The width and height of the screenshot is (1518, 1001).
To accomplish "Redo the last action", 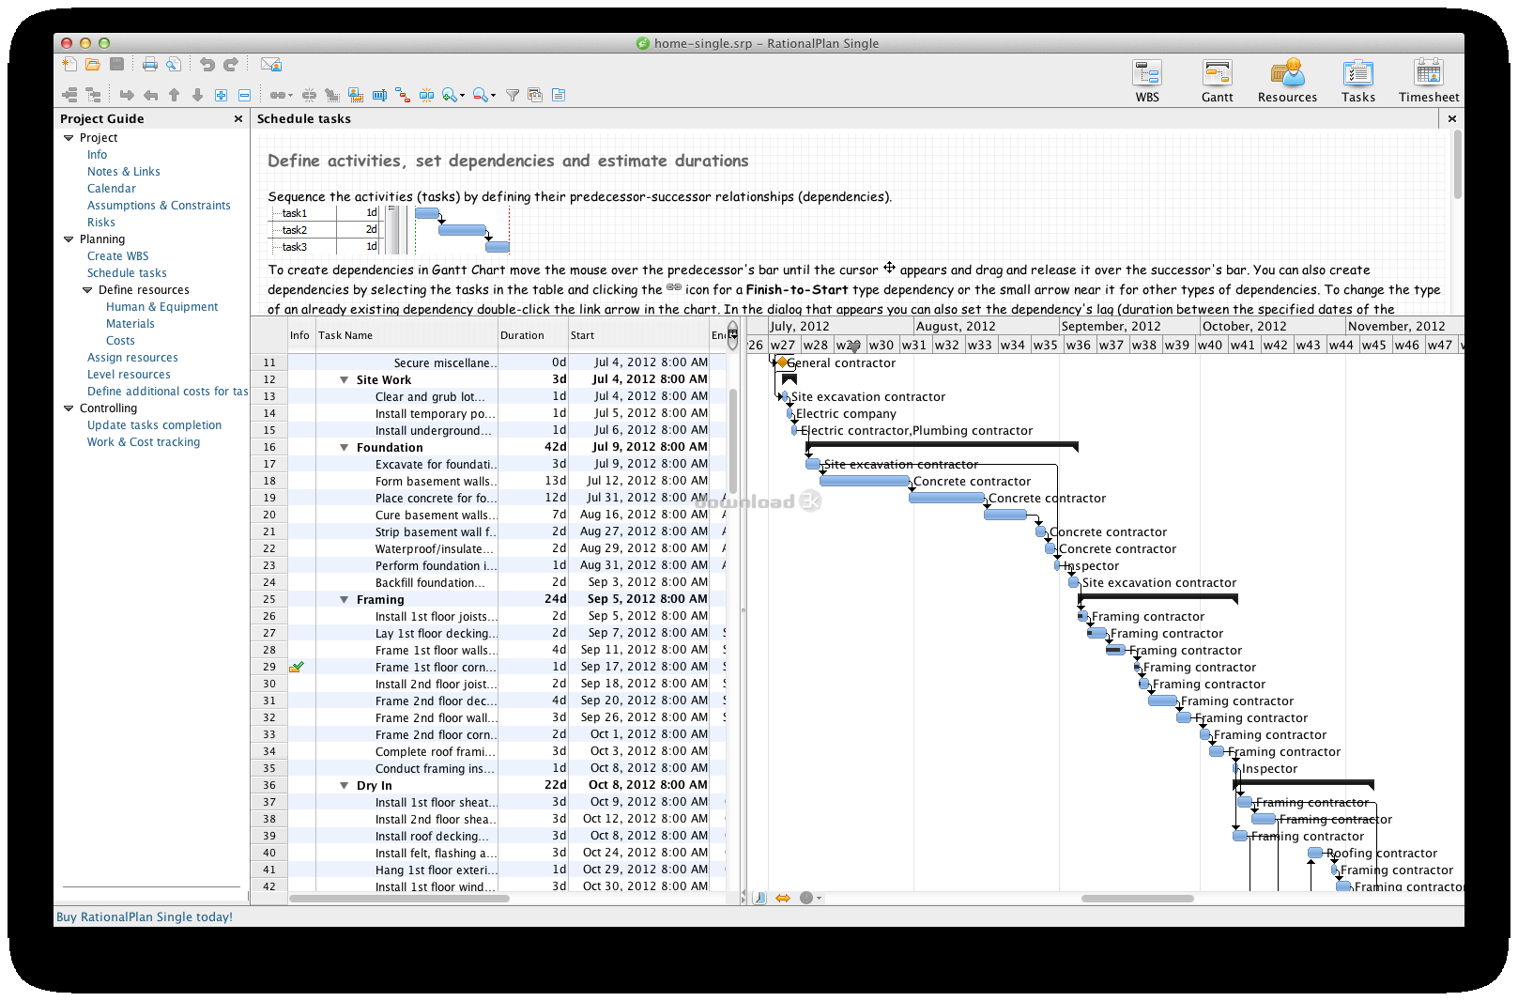I will click(231, 65).
